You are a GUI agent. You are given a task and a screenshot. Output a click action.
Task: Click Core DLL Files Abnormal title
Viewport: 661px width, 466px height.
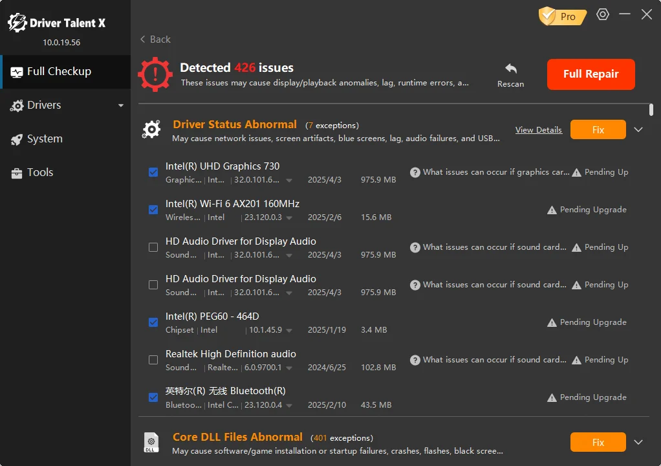click(237, 437)
